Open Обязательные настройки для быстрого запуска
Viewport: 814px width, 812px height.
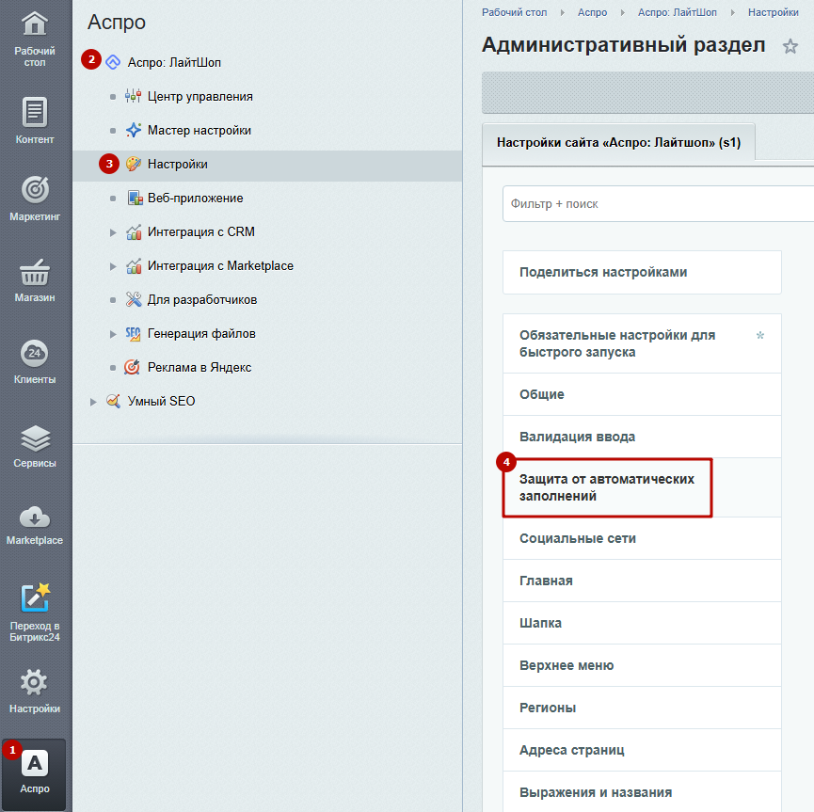(642, 343)
